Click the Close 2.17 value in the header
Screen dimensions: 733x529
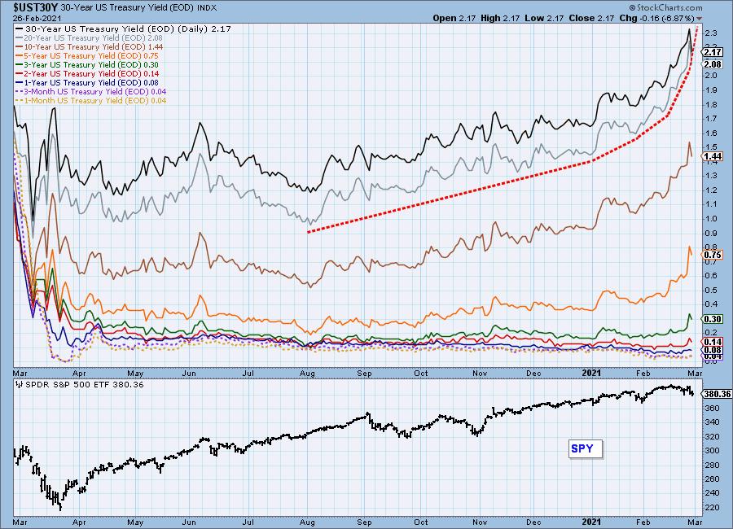(591, 18)
